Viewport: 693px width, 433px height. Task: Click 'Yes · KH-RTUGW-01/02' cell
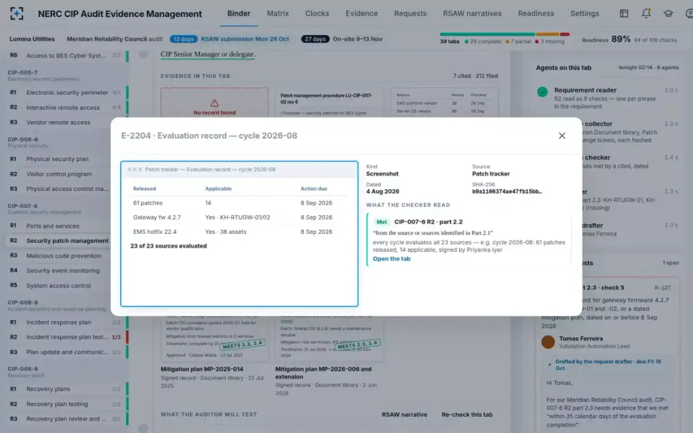[237, 218]
